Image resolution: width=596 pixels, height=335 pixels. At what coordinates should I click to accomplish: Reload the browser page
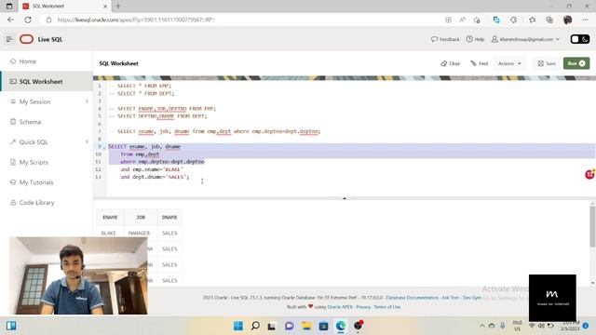28,20
